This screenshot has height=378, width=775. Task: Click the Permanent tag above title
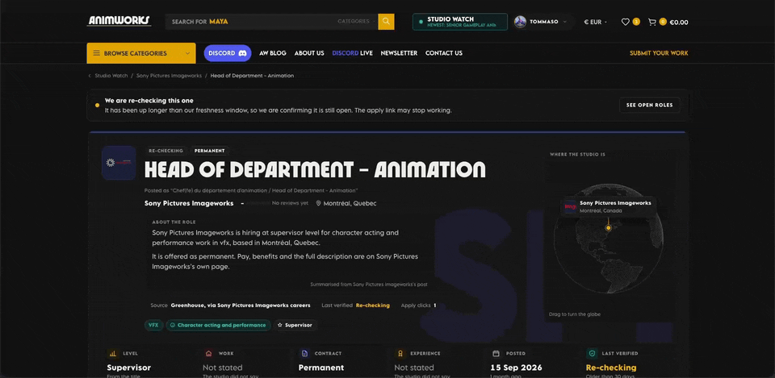[210, 151]
